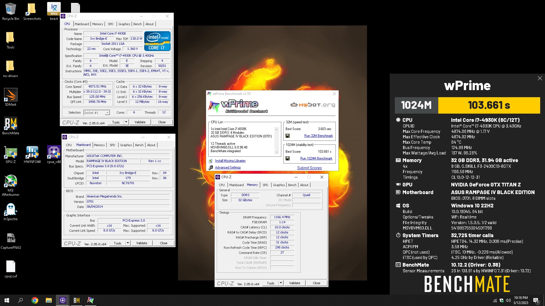Open Graphics tab in Memory CPU-Z window
Screen dimensions: 545x306
coord(279,185)
